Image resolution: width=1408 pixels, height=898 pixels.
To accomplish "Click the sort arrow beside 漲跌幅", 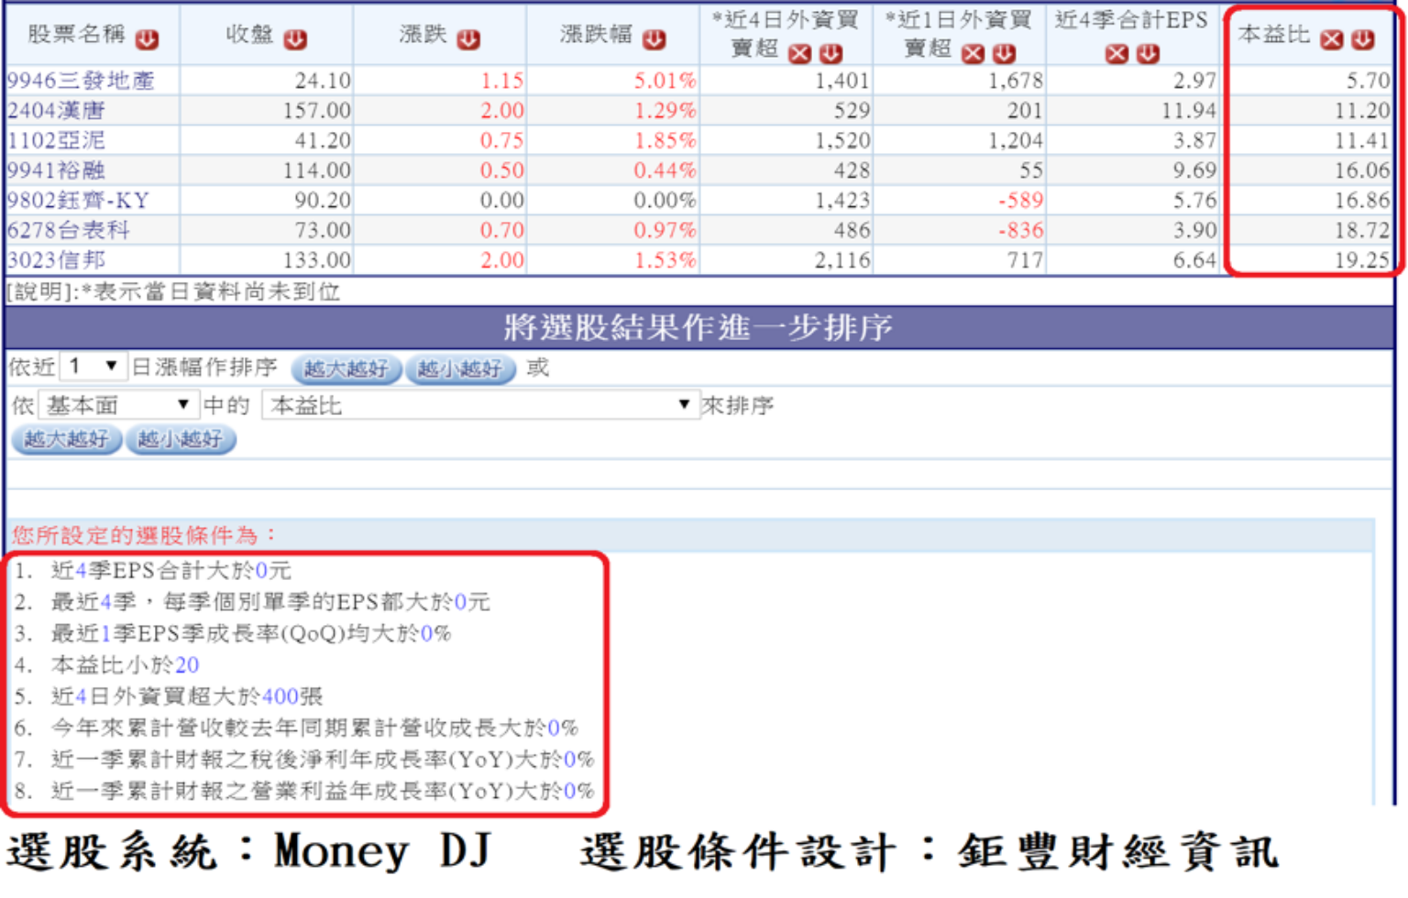I will [654, 39].
